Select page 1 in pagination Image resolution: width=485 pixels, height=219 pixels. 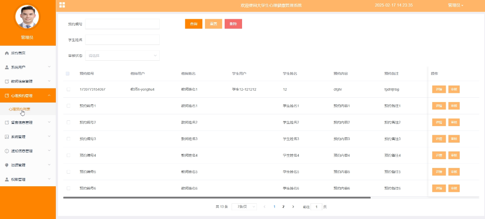point(274,207)
